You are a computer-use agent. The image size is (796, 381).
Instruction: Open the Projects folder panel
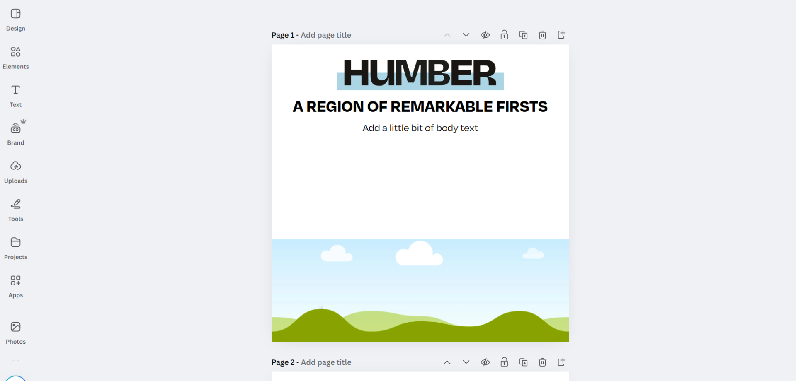click(x=16, y=248)
